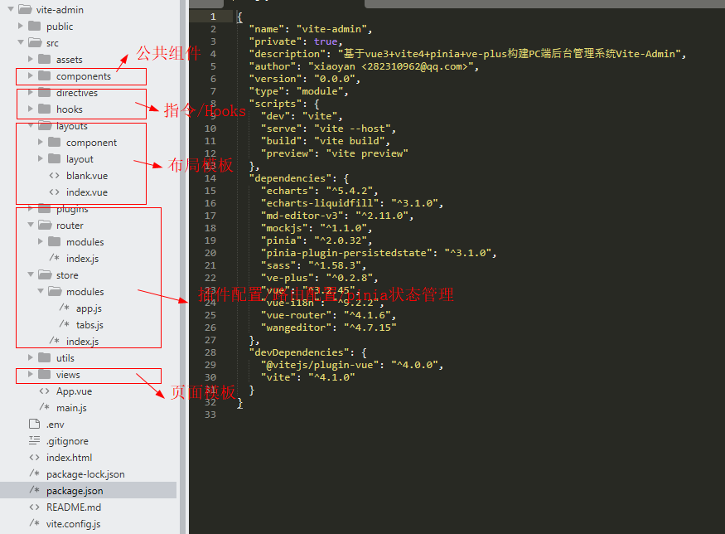Click "@vitejs/plugin-vue" devDependency text
The image size is (725, 534).
pyautogui.click(x=320, y=365)
